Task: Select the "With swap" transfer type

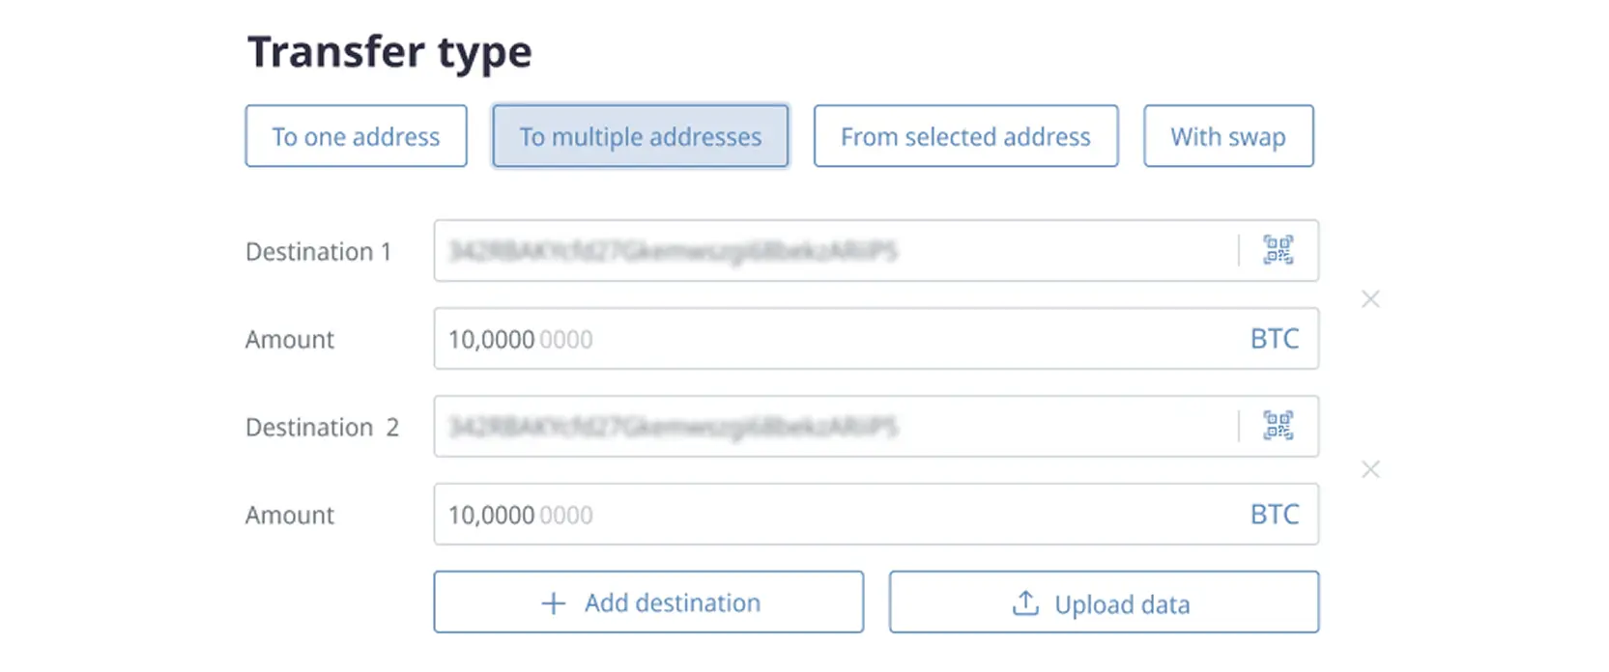Action: pos(1228,136)
